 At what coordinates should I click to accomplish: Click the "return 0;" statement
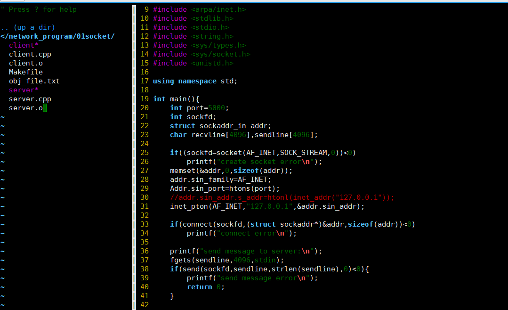206,287
